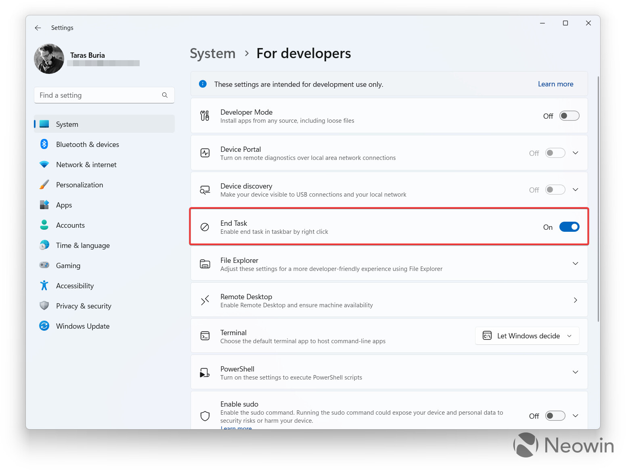Go to Personalization settings
Screen dimensions: 626x470
coord(104,185)
